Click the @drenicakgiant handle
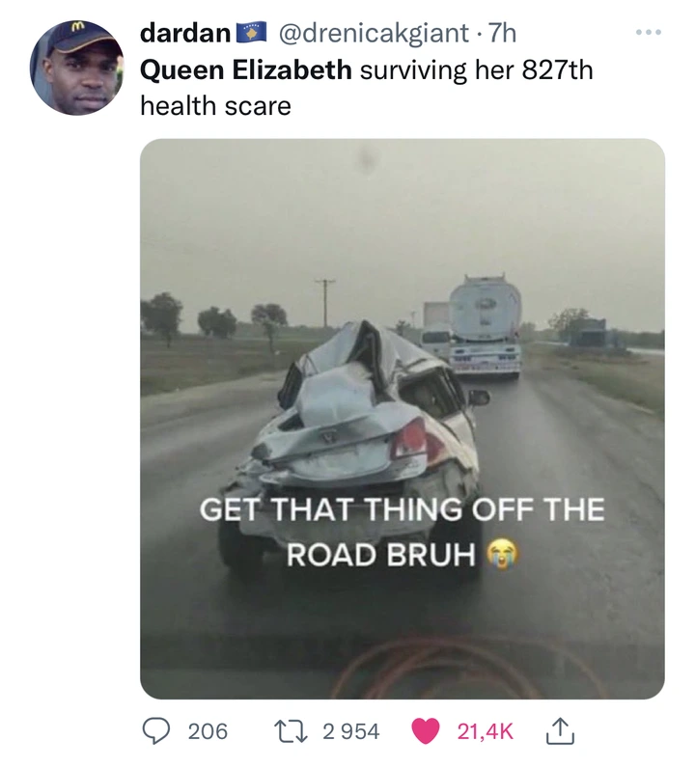This screenshot has width=695, height=768. coord(373,34)
